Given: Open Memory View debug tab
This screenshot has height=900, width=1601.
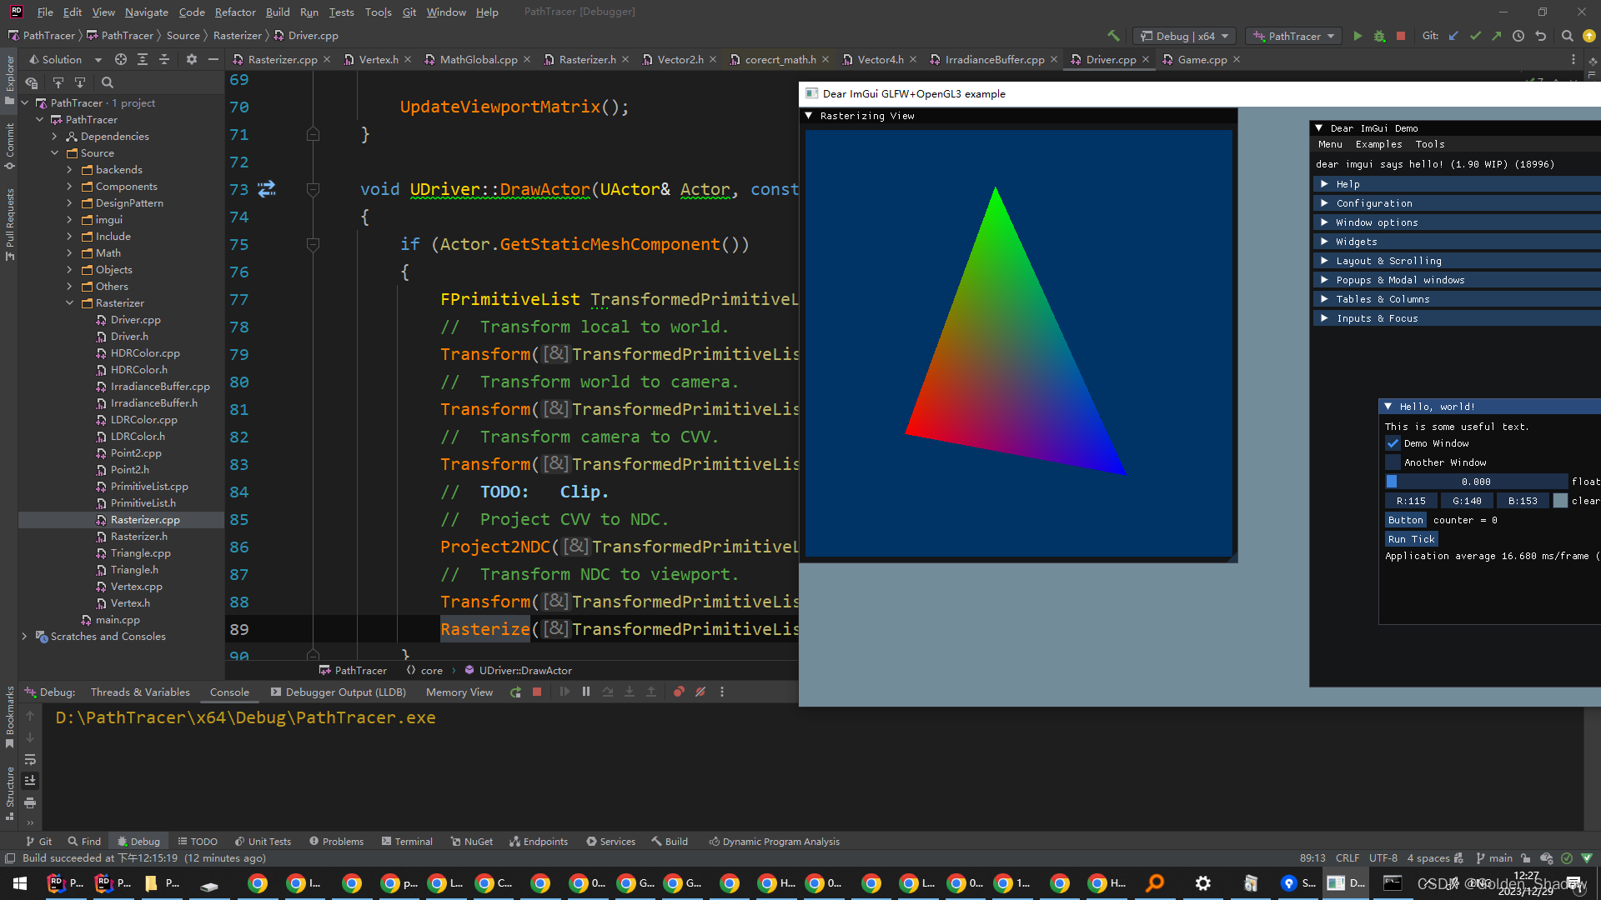Looking at the screenshot, I should pos(459,692).
